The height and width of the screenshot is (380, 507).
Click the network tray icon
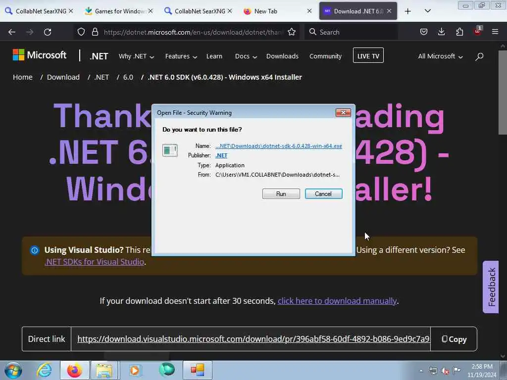coord(433,371)
